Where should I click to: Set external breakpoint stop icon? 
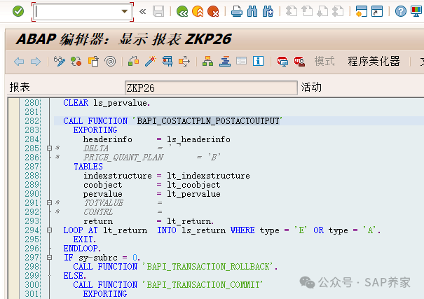coord(299,62)
